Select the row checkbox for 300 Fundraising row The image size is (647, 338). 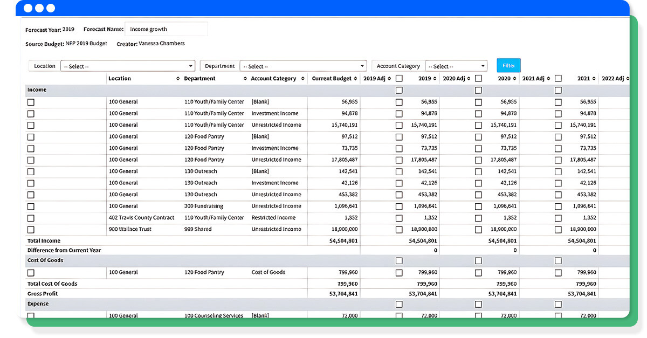coord(31,206)
